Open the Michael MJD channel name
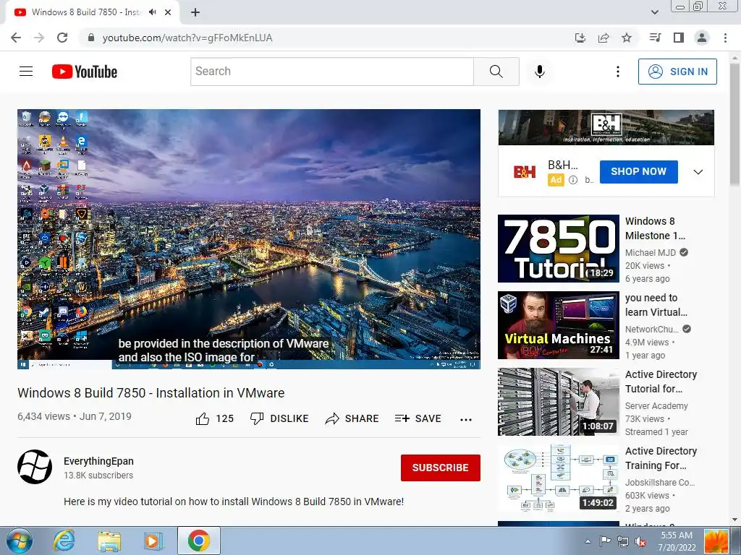741x555 pixels. [x=651, y=252]
